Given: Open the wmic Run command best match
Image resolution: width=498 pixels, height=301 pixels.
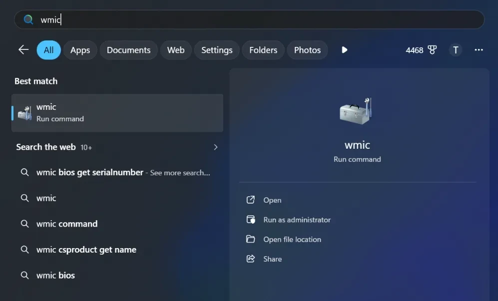Looking at the screenshot, I should [x=117, y=113].
